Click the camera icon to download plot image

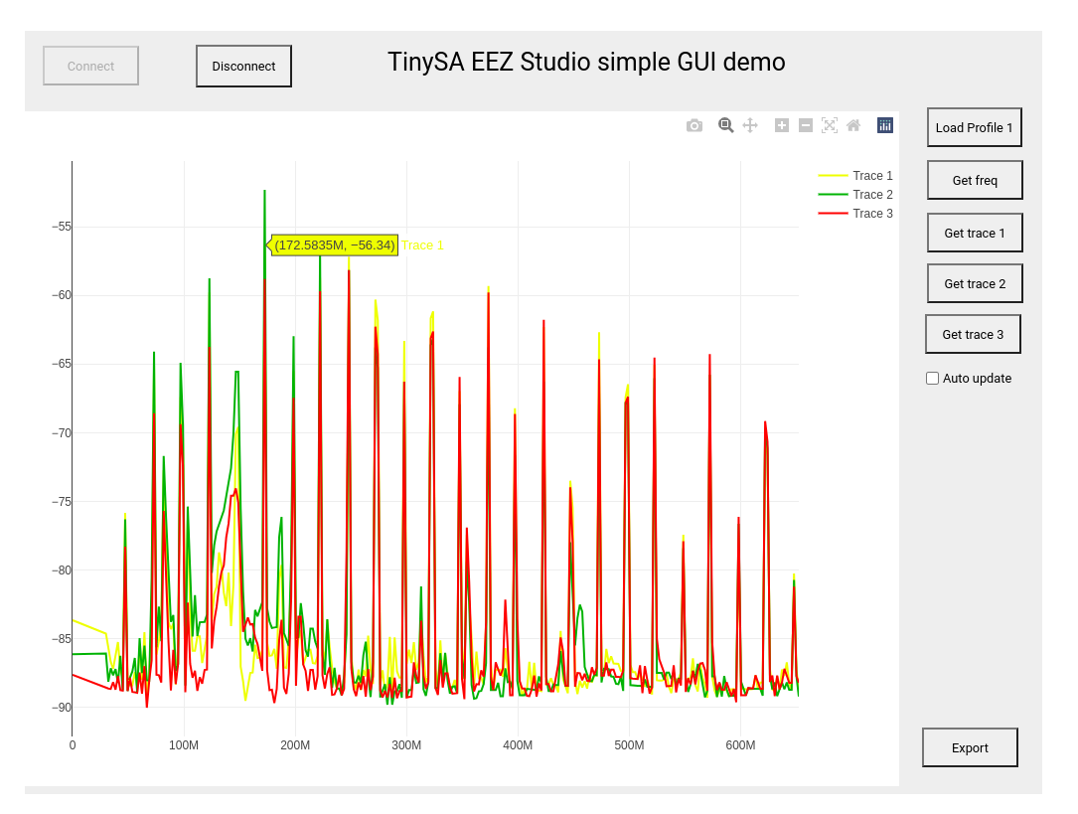pos(693,125)
